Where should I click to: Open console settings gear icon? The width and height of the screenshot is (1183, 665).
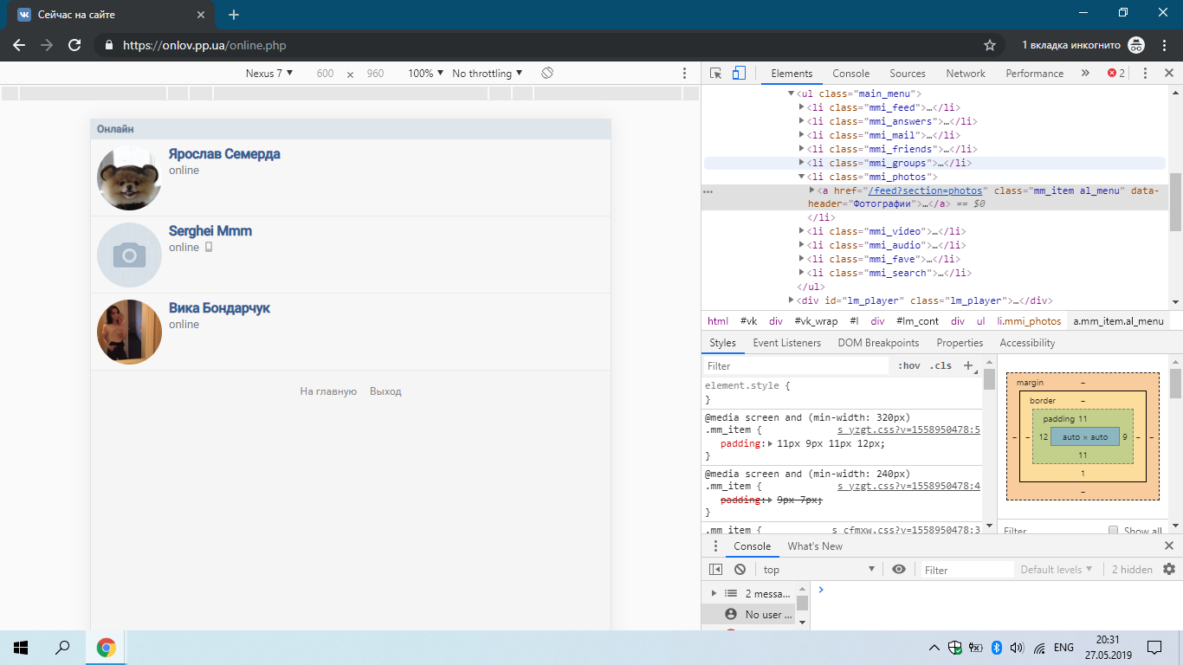(1169, 569)
